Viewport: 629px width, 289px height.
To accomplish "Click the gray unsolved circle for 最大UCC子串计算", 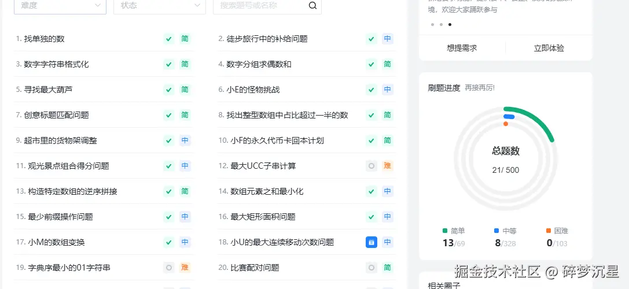I will 371,166.
